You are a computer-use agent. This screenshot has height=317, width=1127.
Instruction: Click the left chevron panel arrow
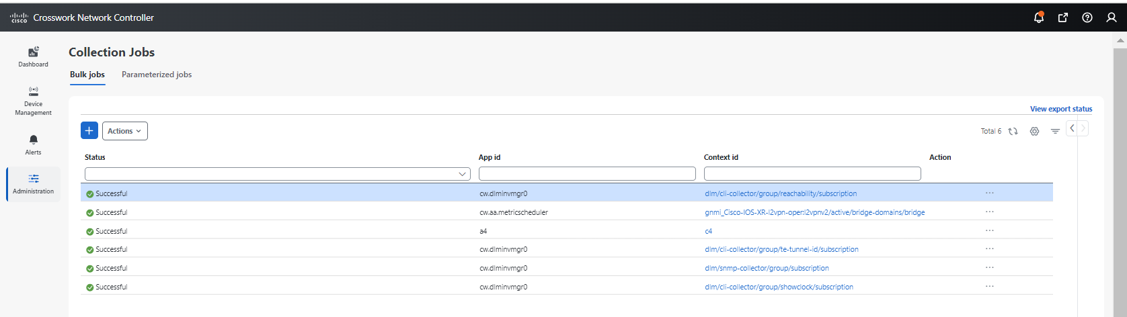(1072, 128)
